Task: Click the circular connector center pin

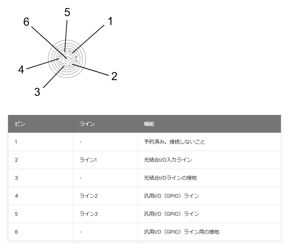Action: pos(67,59)
